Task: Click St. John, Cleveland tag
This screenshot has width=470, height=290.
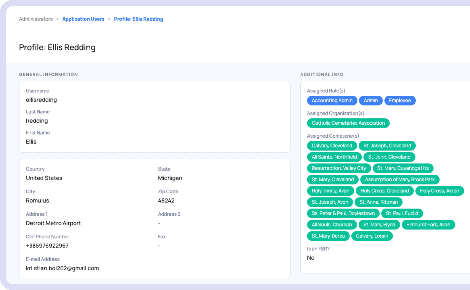Action: (x=389, y=157)
